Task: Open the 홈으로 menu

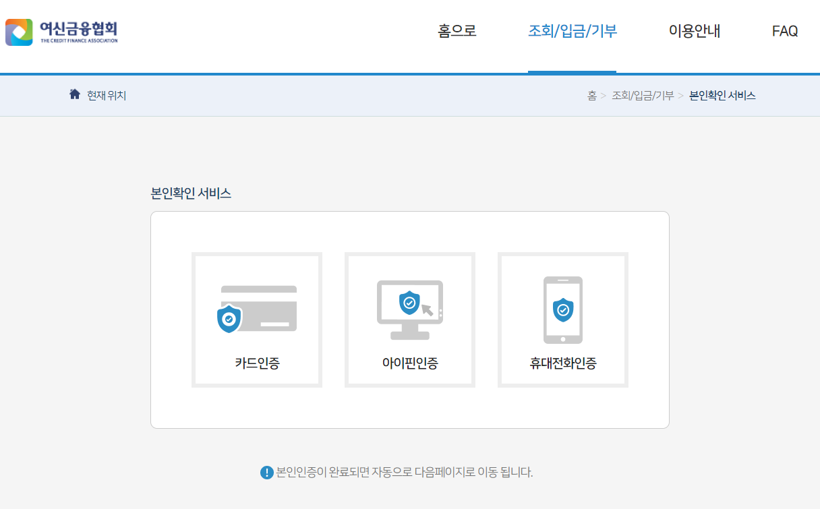Action: pyautogui.click(x=457, y=31)
